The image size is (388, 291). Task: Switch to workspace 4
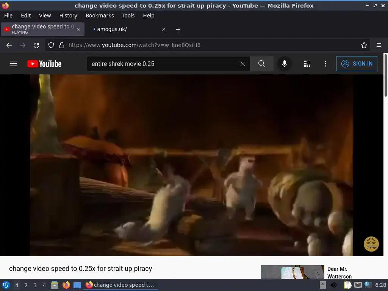point(44,285)
